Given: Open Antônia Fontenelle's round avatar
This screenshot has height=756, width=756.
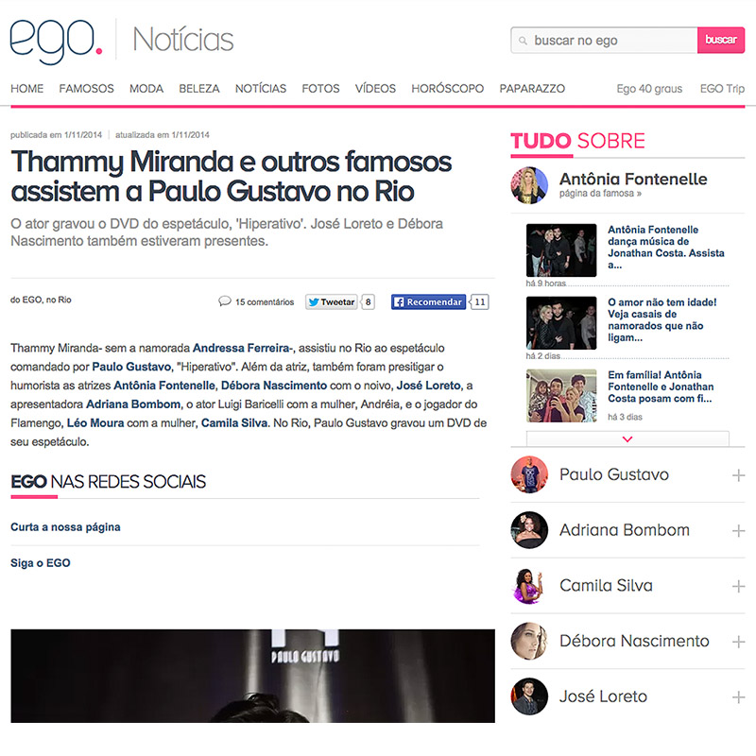Looking at the screenshot, I should click(529, 185).
